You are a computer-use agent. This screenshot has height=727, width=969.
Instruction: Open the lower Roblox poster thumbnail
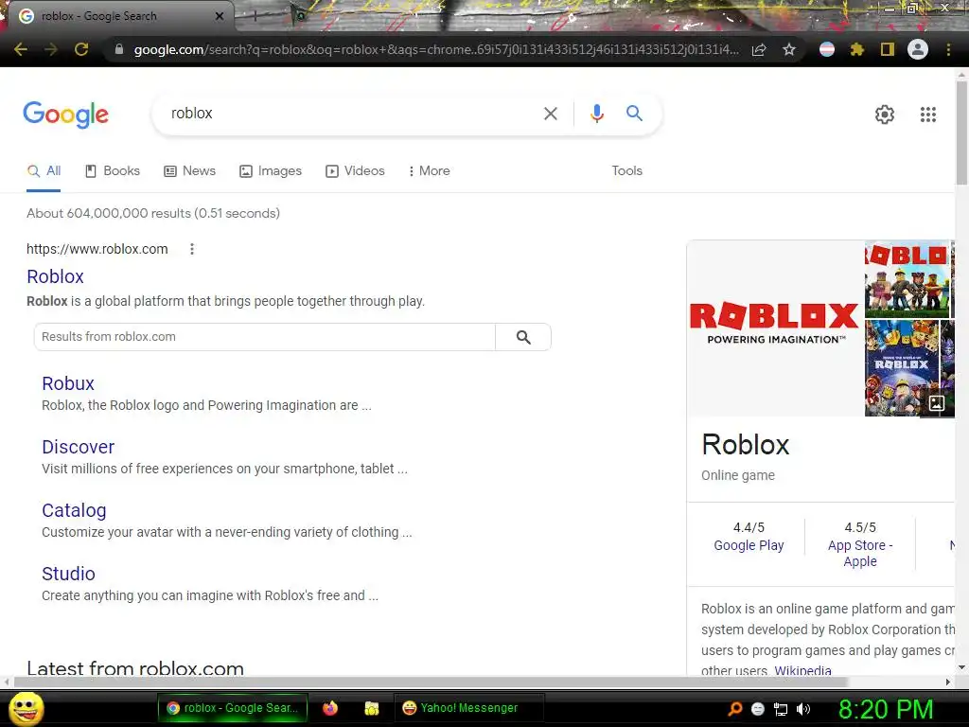click(902, 368)
